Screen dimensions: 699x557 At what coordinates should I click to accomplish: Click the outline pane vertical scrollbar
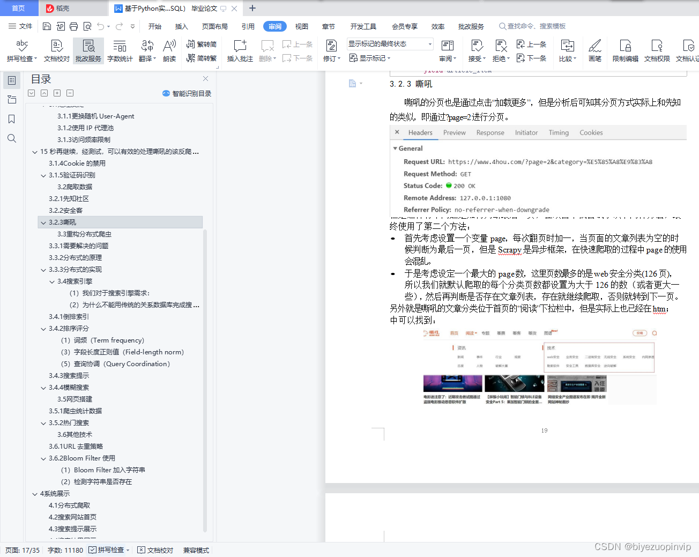click(x=205, y=381)
